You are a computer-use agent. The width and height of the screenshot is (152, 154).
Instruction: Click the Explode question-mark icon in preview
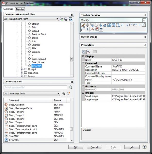[87, 29]
